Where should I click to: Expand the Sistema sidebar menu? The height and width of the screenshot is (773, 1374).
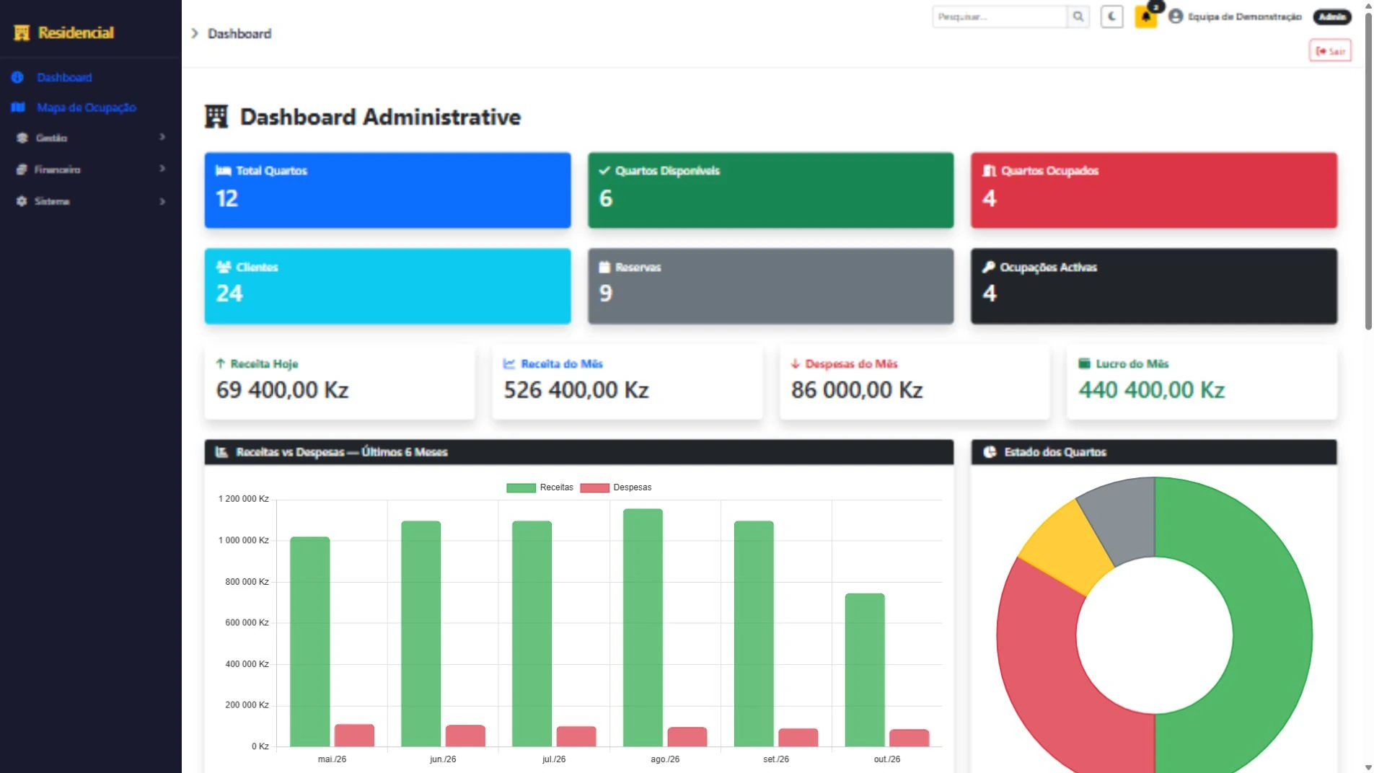[90, 201]
